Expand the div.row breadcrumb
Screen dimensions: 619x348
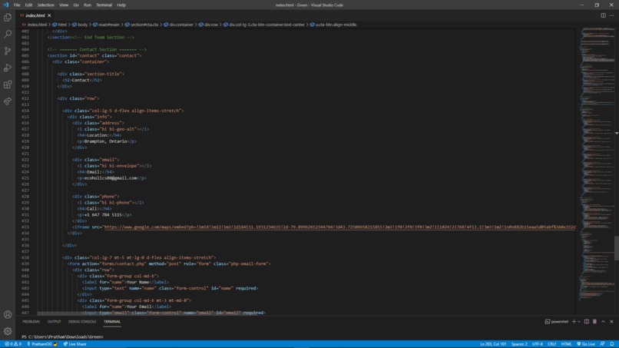coord(211,25)
